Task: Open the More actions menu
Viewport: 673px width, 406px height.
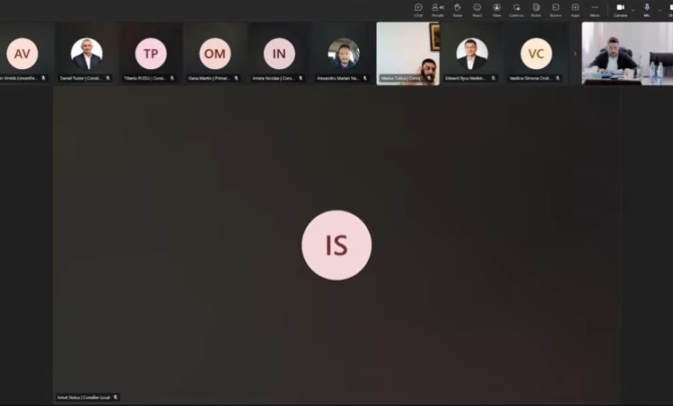Action: 594,9
